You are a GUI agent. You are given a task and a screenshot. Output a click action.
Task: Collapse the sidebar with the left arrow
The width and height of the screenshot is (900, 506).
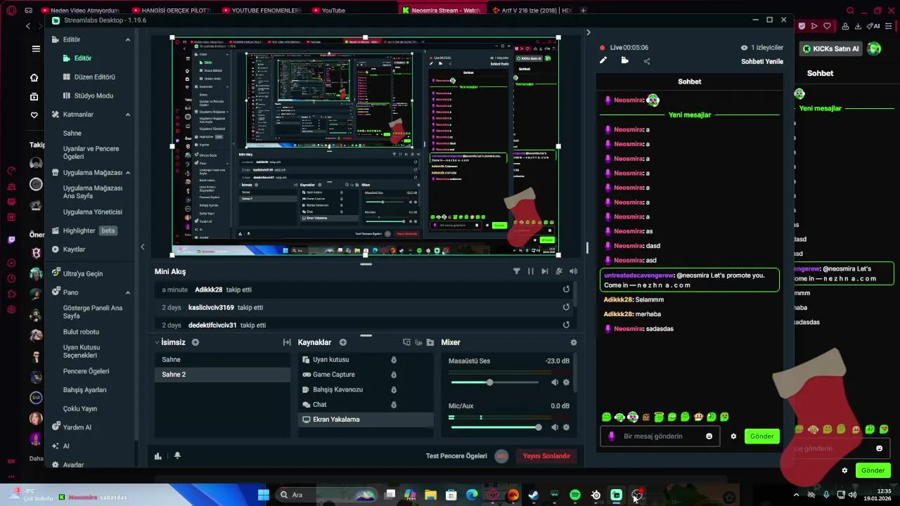point(143,247)
